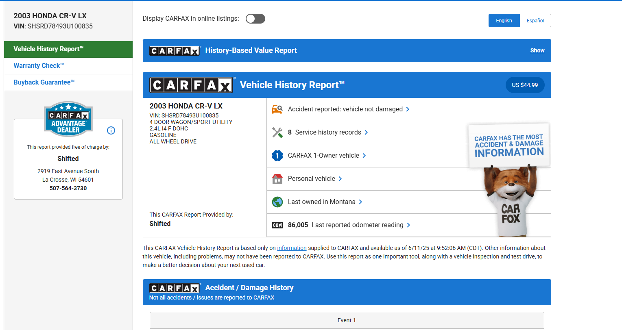Image resolution: width=622 pixels, height=330 pixels.
Task: Click the 2003 HONDA CR-V LX sidebar title
Action: (x=50, y=16)
